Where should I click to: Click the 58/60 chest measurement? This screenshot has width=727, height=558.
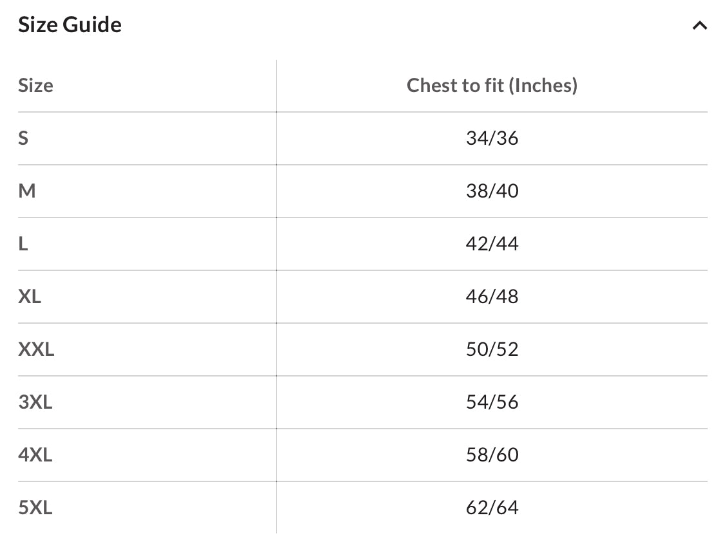pos(492,455)
